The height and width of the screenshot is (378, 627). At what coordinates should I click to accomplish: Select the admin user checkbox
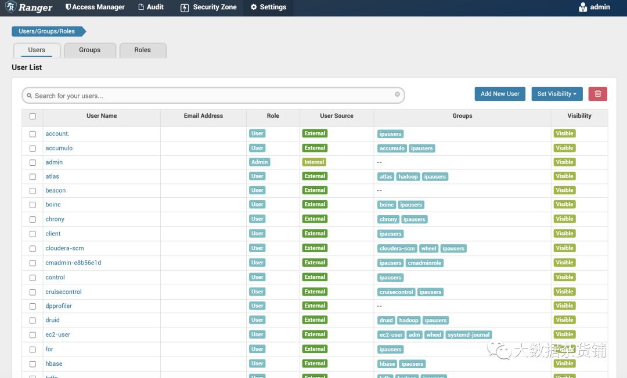(33, 162)
